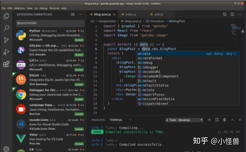
Task: Open the Extensions view in activity bar
Action: [6, 64]
